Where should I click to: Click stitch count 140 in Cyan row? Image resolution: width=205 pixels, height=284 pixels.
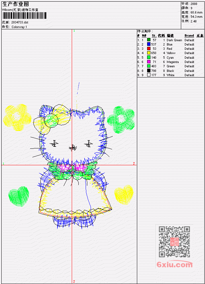click(154, 58)
